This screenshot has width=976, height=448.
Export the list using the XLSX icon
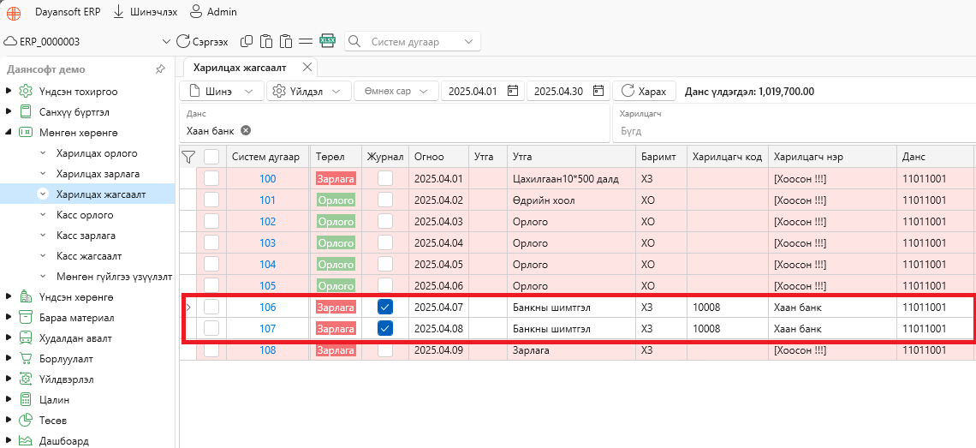(x=327, y=41)
